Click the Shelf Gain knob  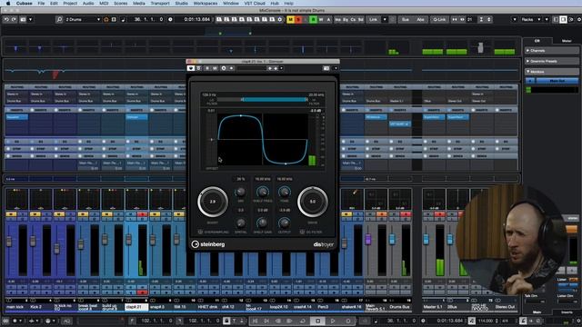click(x=263, y=223)
